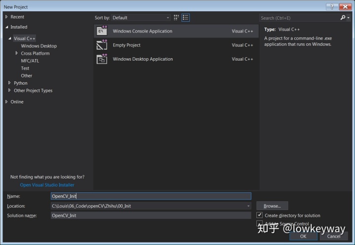Click the Empty Project template icon
The height and width of the screenshot is (245, 355).
click(102, 45)
